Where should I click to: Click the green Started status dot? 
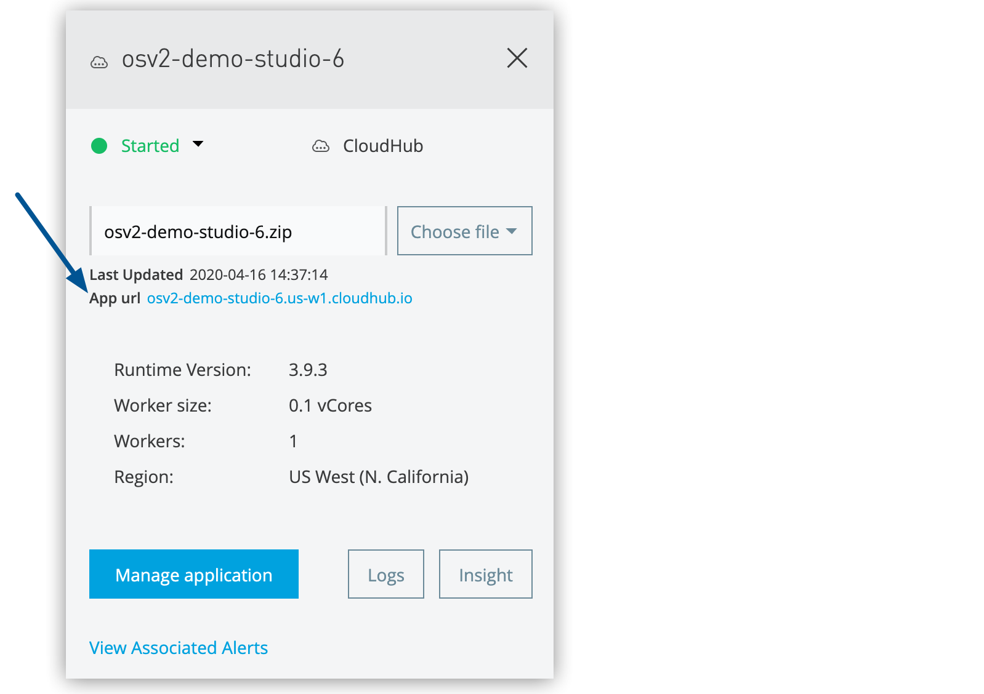pyautogui.click(x=99, y=146)
